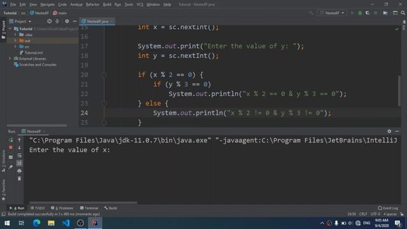Open the Edit menu

tap(23, 4)
